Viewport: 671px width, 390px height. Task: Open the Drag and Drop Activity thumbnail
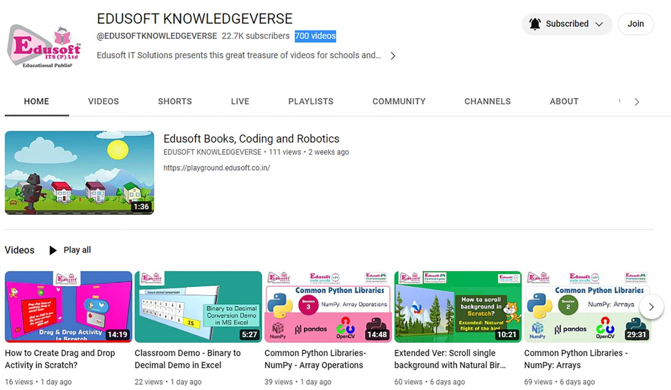pyautogui.click(x=68, y=307)
